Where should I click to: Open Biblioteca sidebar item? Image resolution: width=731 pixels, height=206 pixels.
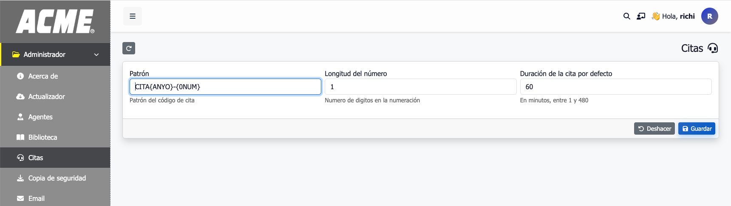(42, 138)
